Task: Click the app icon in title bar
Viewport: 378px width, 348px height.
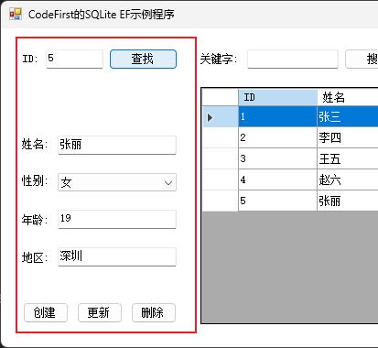Action: point(16,14)
